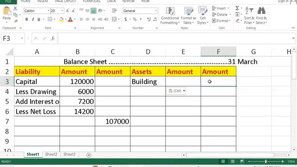The image size is (297, 167).
Task: Toggle bottom align icon
Action: point(93,11)
